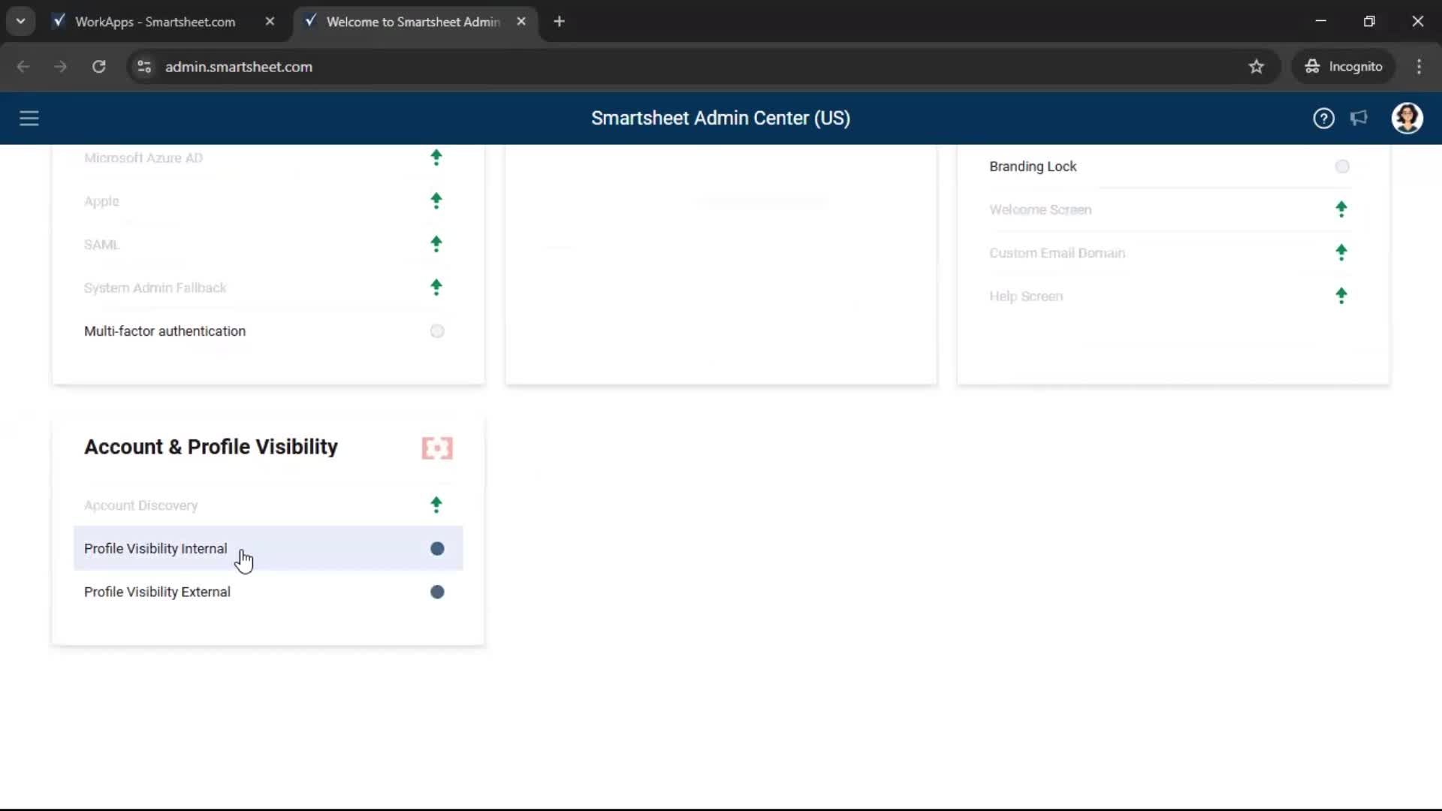Enable the Multi-factor authentication toggle
This screenshot has width=1442, height=811.
436,330
